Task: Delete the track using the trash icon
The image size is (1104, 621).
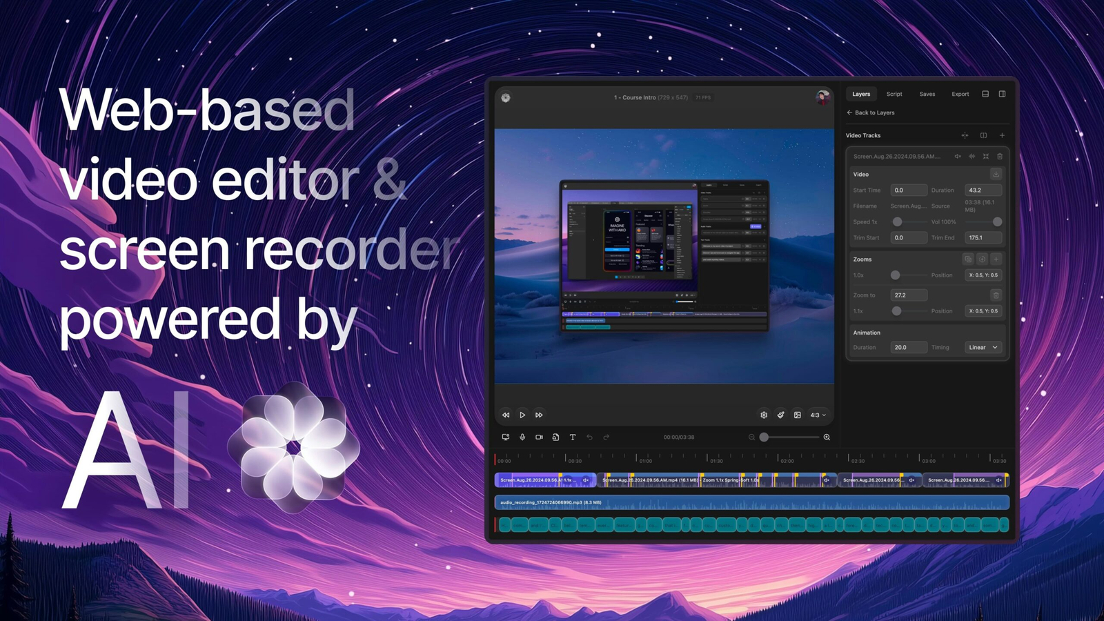Action: pyautogui.click(x=1000, y=157)
